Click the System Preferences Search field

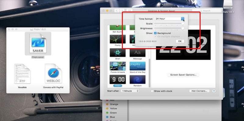tap(207, 11)
